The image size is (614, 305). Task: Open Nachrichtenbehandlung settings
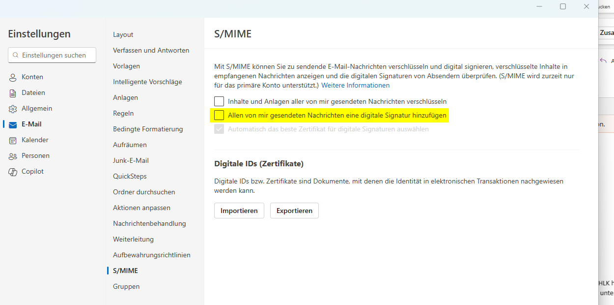point(149,223)
